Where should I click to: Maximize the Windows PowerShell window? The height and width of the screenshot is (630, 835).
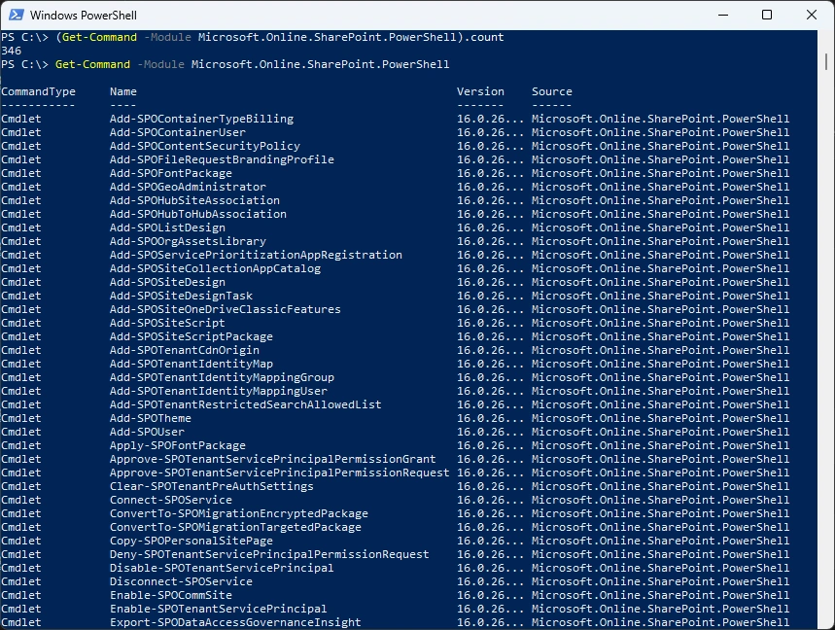click(x=766, y=16)
